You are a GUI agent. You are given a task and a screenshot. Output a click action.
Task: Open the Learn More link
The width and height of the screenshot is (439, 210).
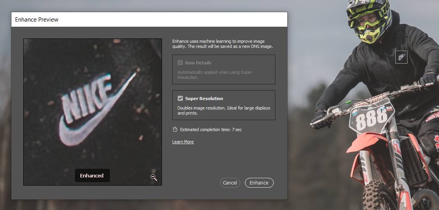(183, 142)
